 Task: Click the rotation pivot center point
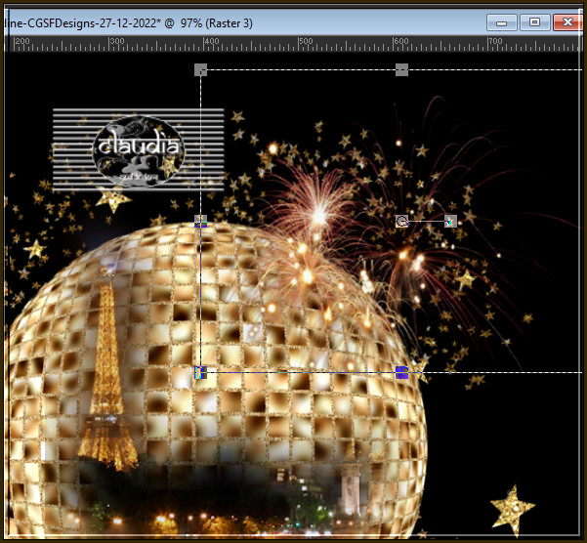pyautogui.click(x=401, y=221)
